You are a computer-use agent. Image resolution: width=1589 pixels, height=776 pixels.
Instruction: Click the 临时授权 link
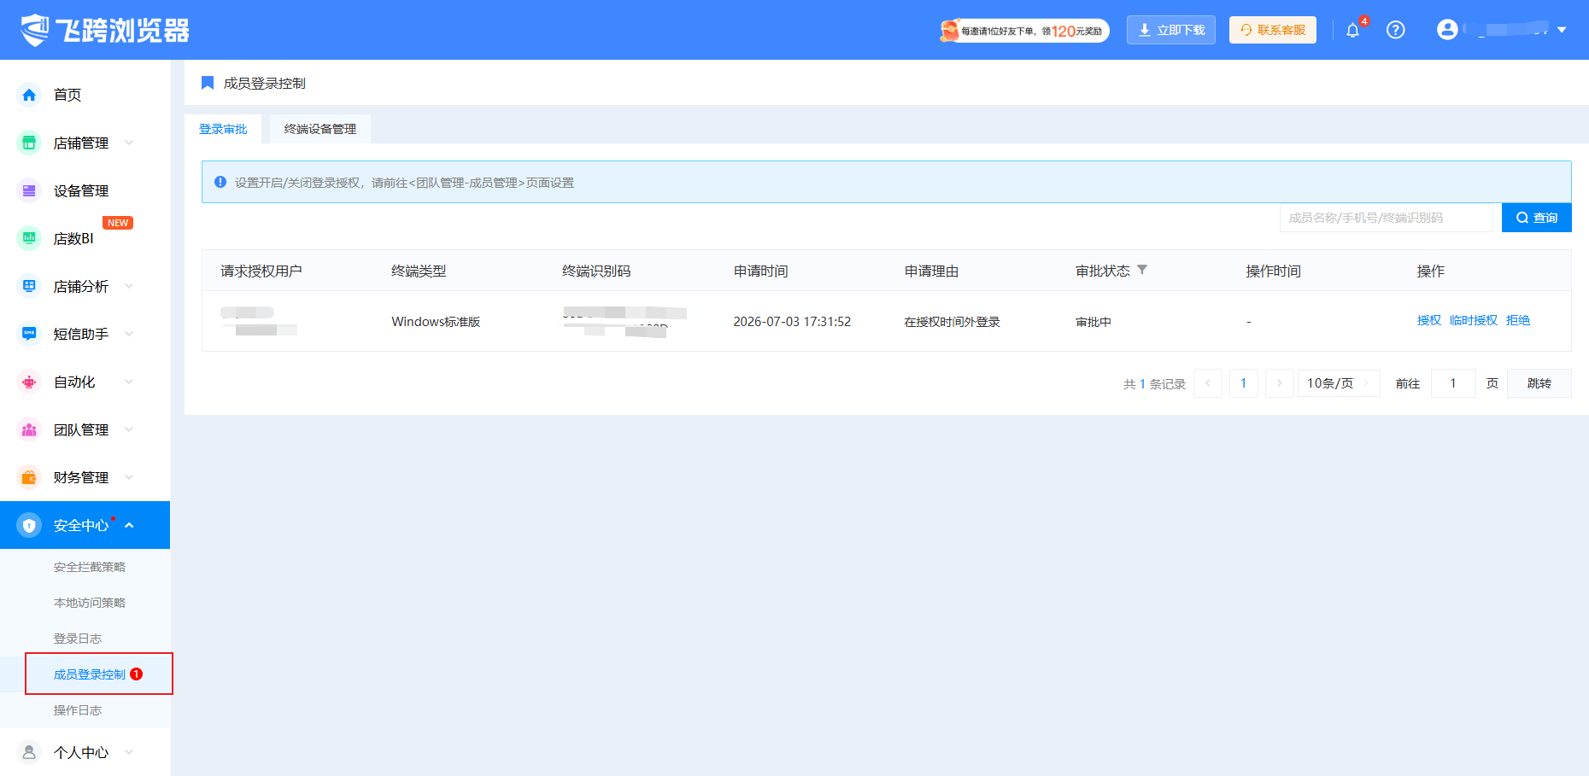point(1474,320)
